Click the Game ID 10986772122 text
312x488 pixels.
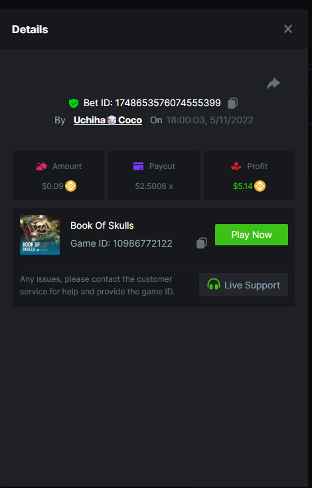(121, 243)
